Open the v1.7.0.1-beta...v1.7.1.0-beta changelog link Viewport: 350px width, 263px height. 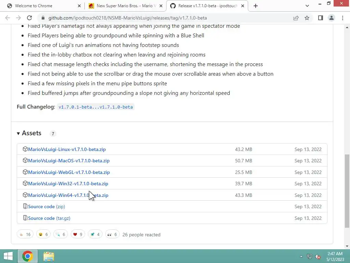click(96, 107)
